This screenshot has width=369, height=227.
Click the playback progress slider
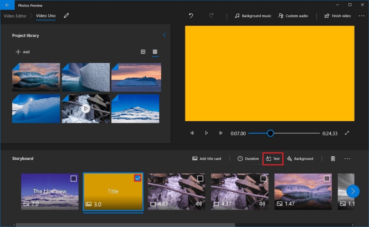point(270,133)
